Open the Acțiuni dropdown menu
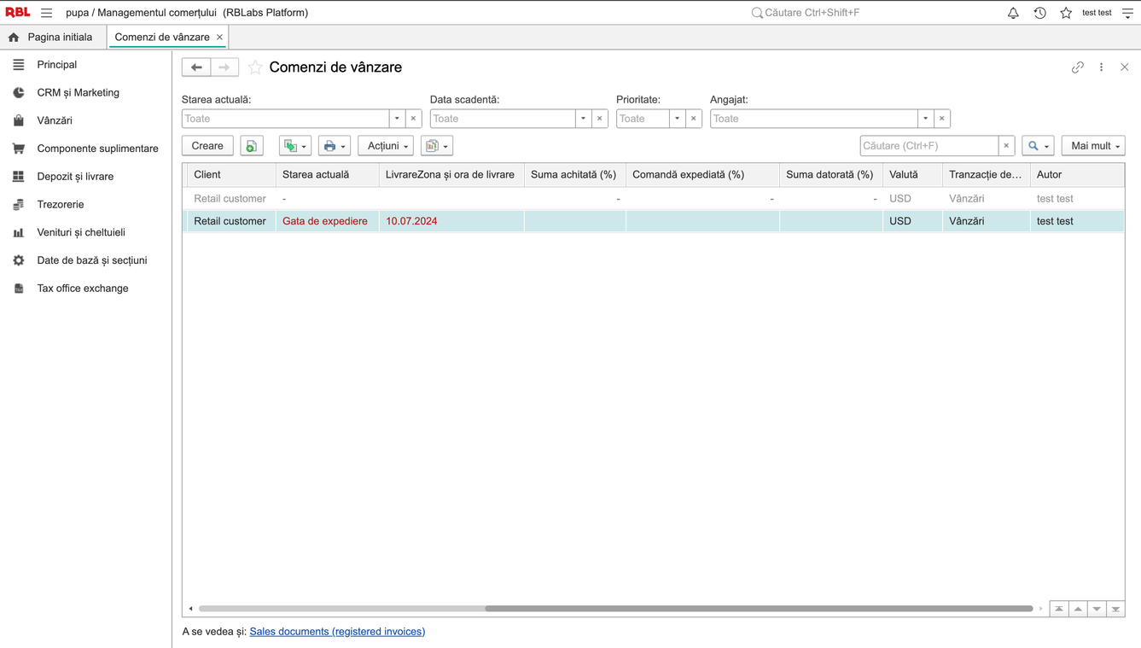 pyautogui.click(x=386, y=146)
